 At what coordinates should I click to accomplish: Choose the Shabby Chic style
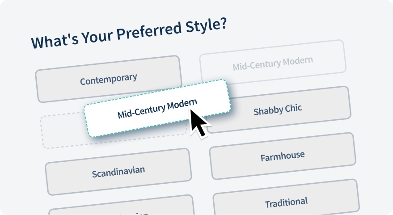278,110
